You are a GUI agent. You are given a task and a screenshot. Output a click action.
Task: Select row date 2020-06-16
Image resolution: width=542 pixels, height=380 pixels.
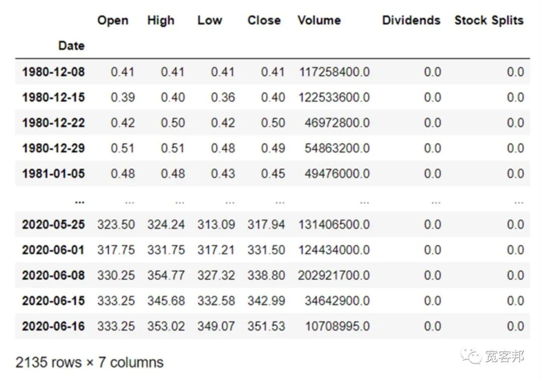53,326
